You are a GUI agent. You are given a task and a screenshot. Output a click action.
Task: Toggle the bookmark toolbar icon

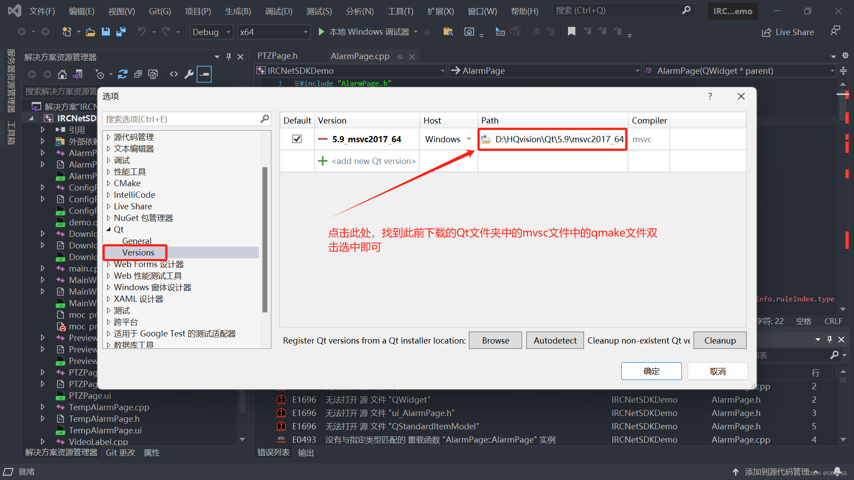572,32
